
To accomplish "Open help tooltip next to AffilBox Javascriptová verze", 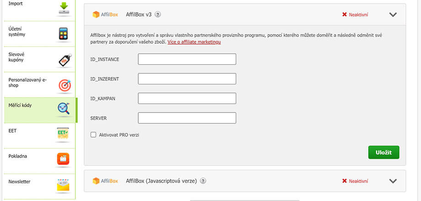I will tap(203, 181).
